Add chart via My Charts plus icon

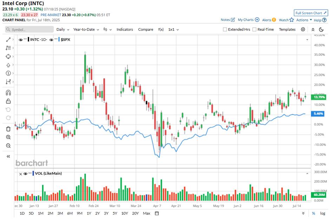click(x=257, y=20)
